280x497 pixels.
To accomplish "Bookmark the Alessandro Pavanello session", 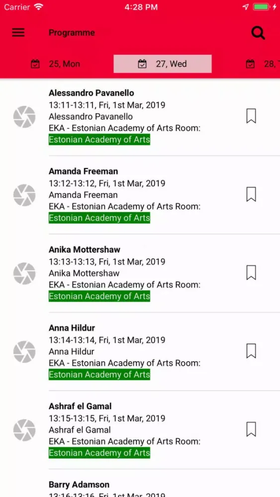I will pos(251,116).
